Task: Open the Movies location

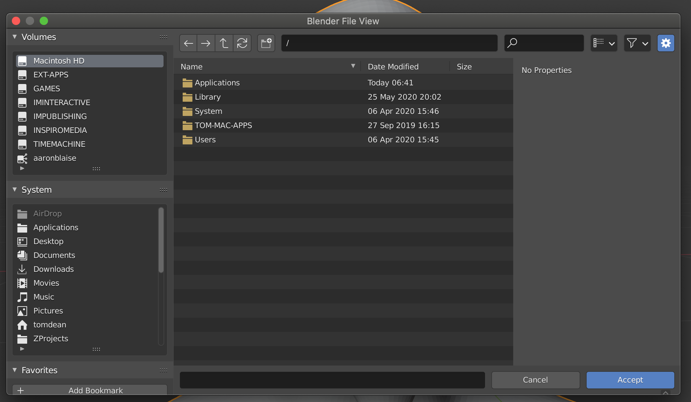Action: pyautogui.click(x=87, y=283)
